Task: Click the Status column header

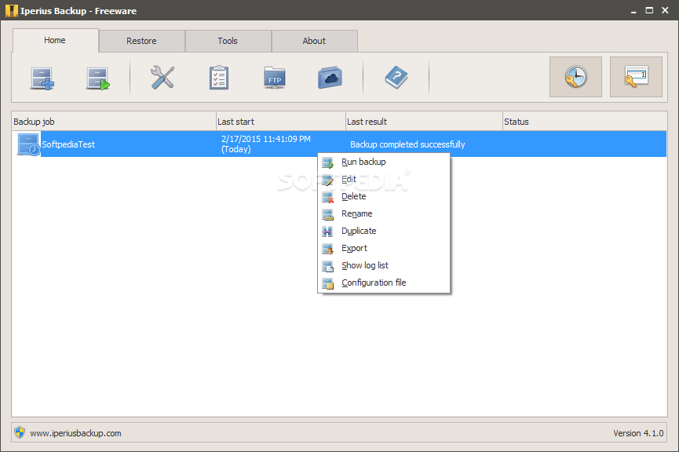Action: 585,122
